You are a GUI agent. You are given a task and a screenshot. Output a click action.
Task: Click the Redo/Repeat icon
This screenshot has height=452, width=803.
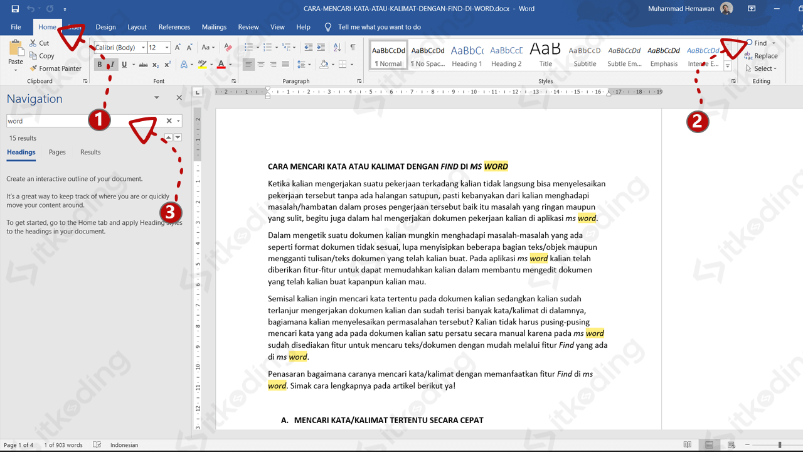(x=50, y=9)
